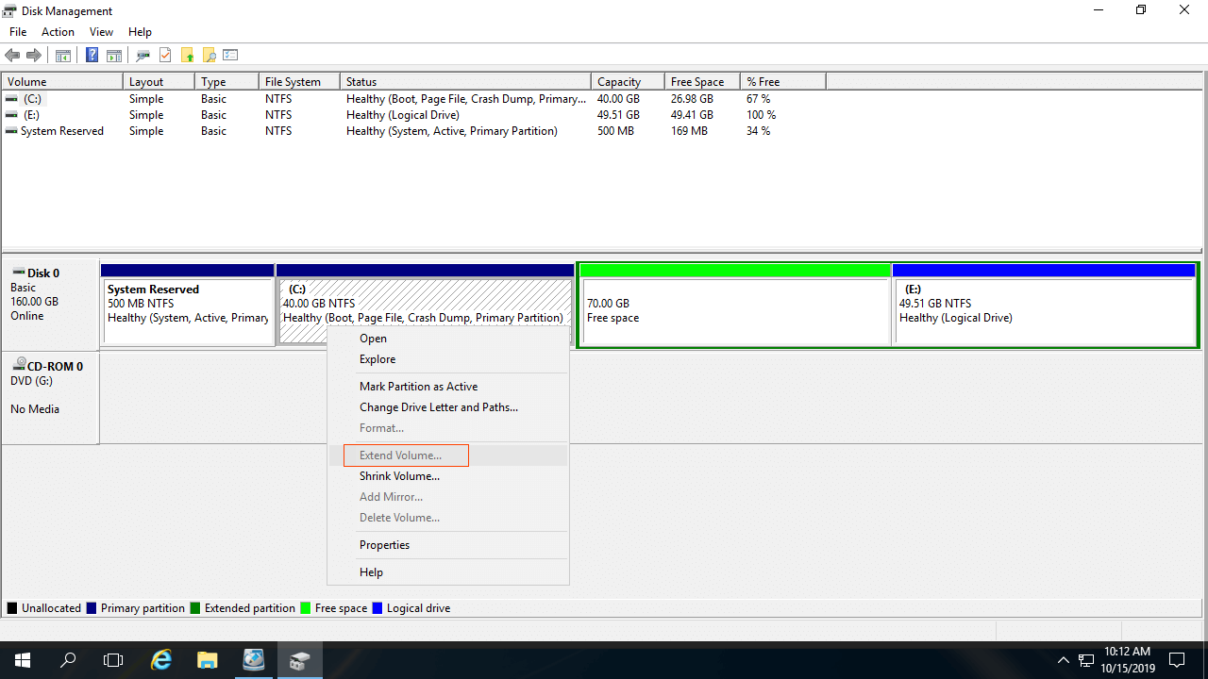Click the Free space legend green swatch

[306, 608]
